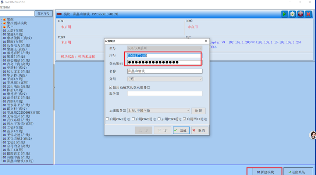The height and width of the screenshot is (175, 316).
Task: Select 海螺中南(在线) in the tree
Action: point(18,157)
